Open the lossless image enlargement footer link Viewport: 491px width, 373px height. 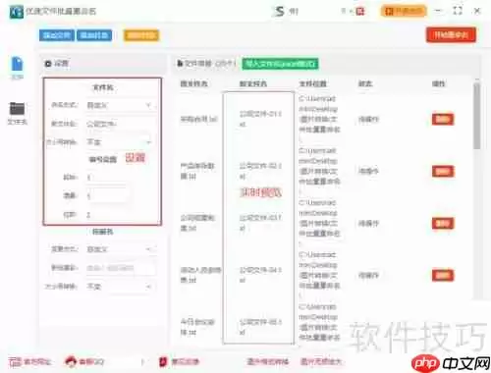click(x=321, y=361)
